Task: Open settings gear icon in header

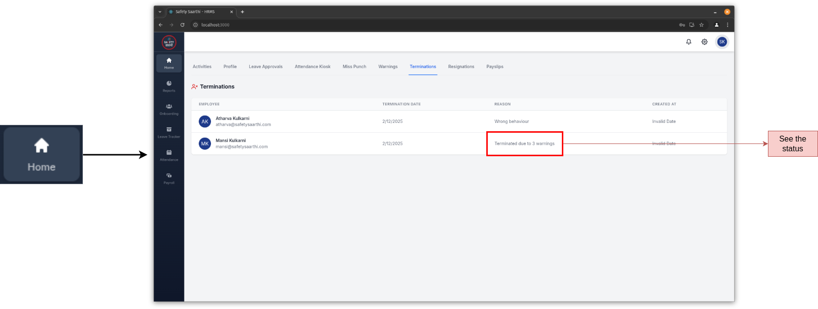Action: [x=704, y=42]
